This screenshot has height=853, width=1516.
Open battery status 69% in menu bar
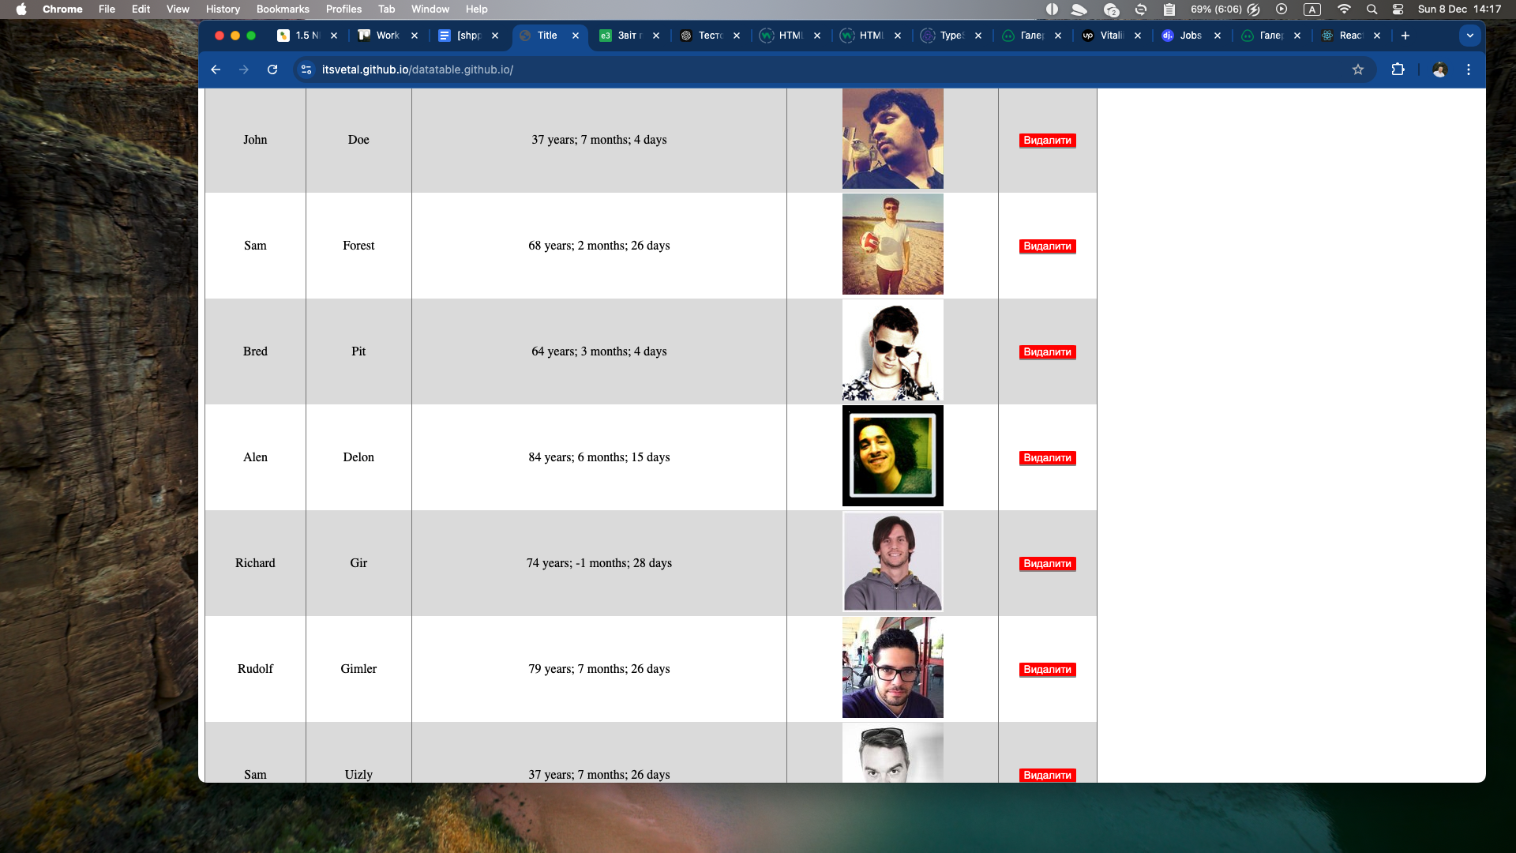coord(1225,9)
